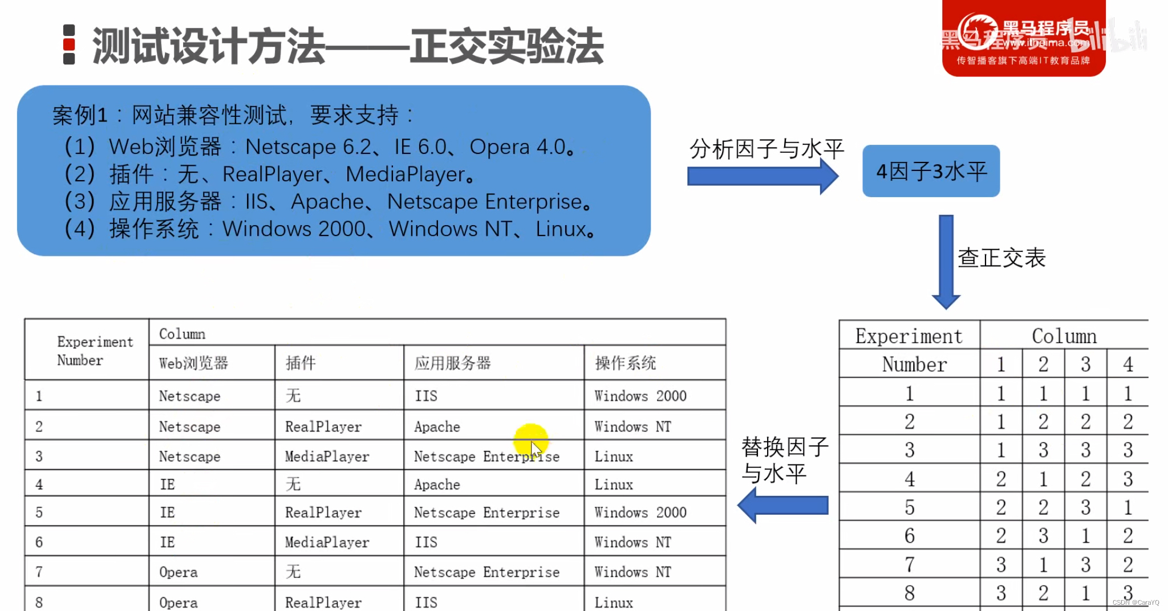
Task: Click experiment number 8 in the orthogonal table
Action: 909,593
